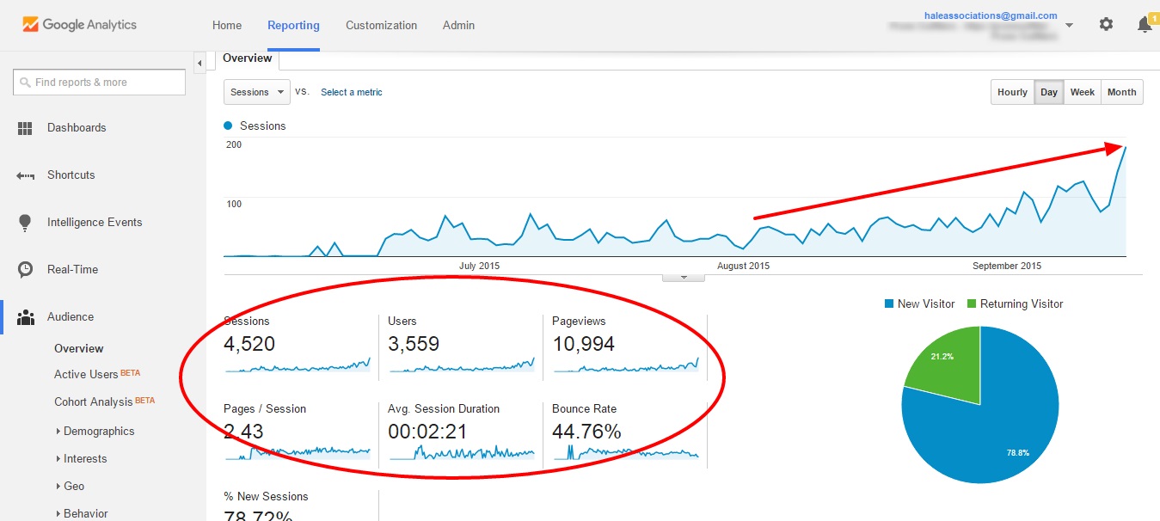The height and width of the screenshot is (521, 1160).
Task: Open the Sessions metric dropdown
Action: pos(256,92)
